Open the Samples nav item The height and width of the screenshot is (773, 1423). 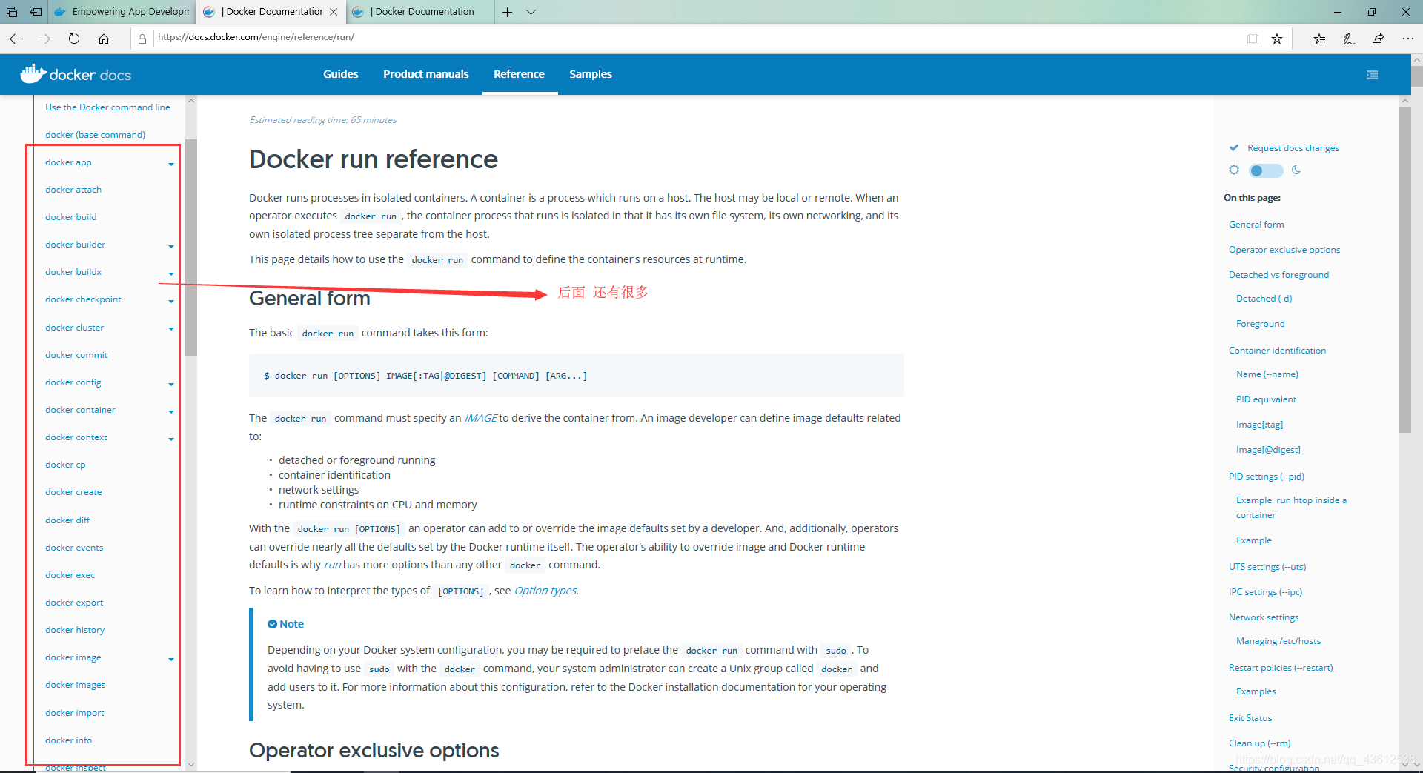(591, 74)
